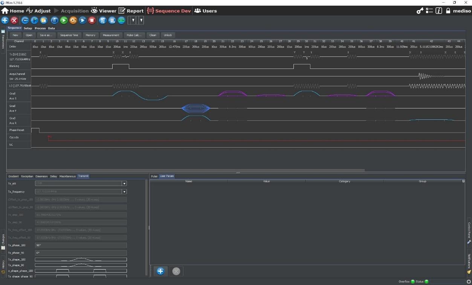
Task: Click the sequence timeline horizontal scrollbar
Action: (186, 170)
